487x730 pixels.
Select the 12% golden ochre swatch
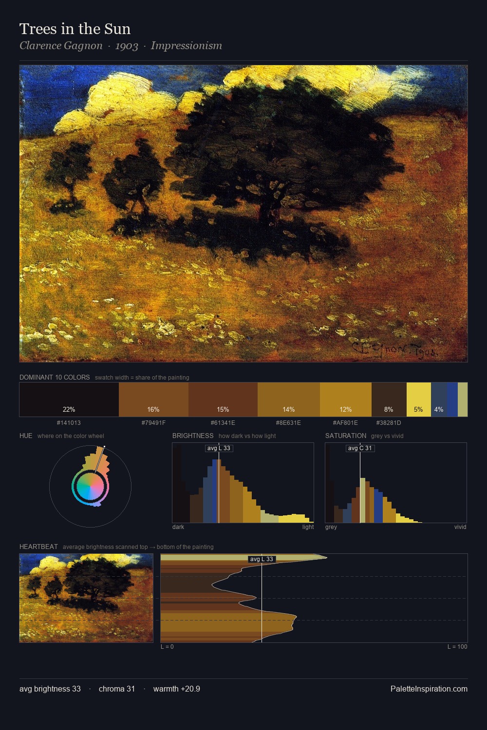(x=346, y=400)
